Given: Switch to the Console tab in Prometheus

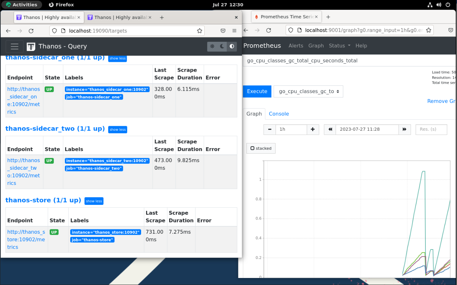Looking at the screenshot, I should click(x=279, y=114).
